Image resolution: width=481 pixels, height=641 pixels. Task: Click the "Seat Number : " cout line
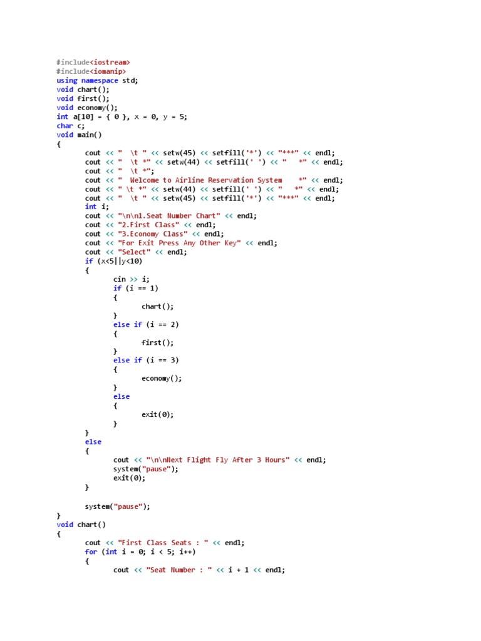point(199,570)
